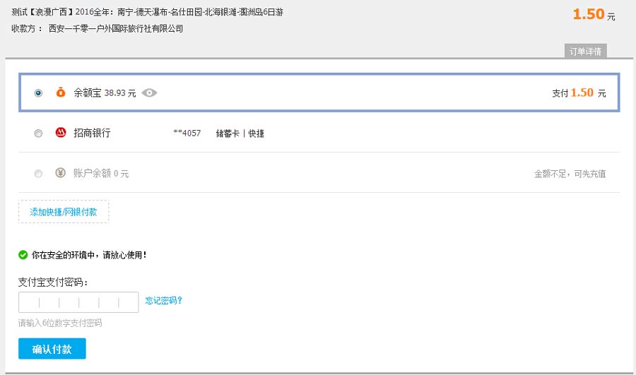Click the 余额宝 38.93 元 label
The height and width of the screenshot is (375, 636).
click(x=105, y=93)
